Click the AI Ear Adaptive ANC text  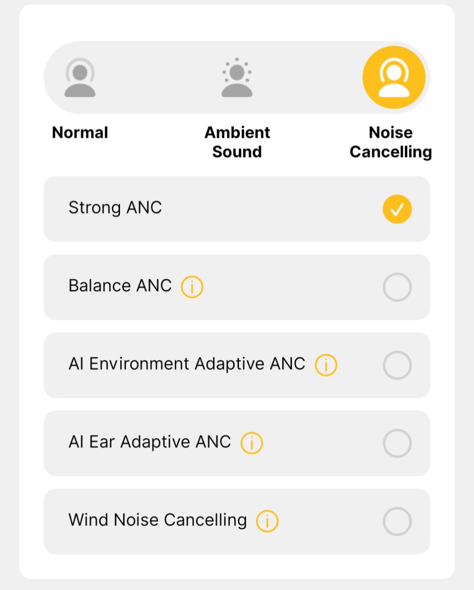150,442
